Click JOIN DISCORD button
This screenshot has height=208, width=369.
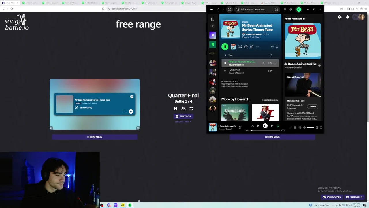pyautogui.click(x=332, y=197)
